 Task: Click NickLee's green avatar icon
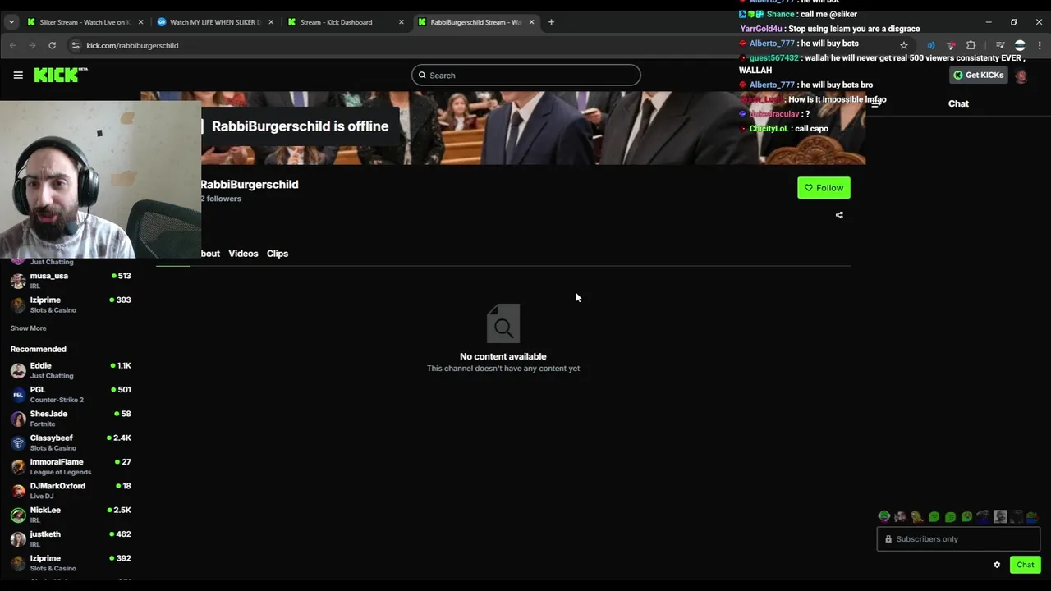click(x=18, y=515)
